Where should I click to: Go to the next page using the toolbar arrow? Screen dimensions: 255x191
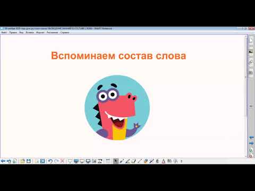9,161
